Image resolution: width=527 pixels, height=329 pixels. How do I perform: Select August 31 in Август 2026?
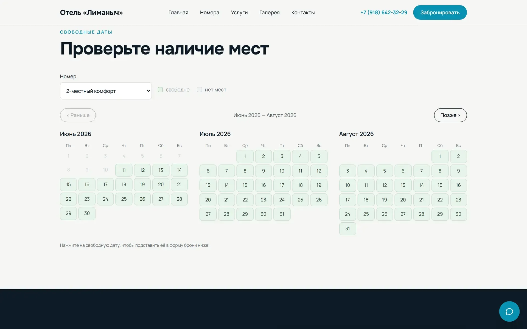pos(347,229)
